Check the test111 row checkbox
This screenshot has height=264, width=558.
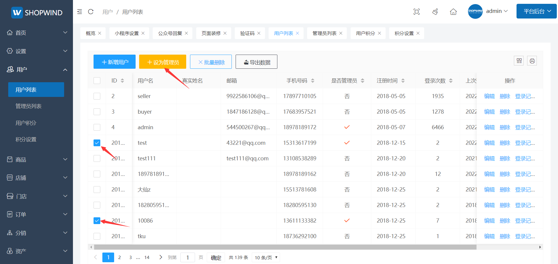coord(97,158)
